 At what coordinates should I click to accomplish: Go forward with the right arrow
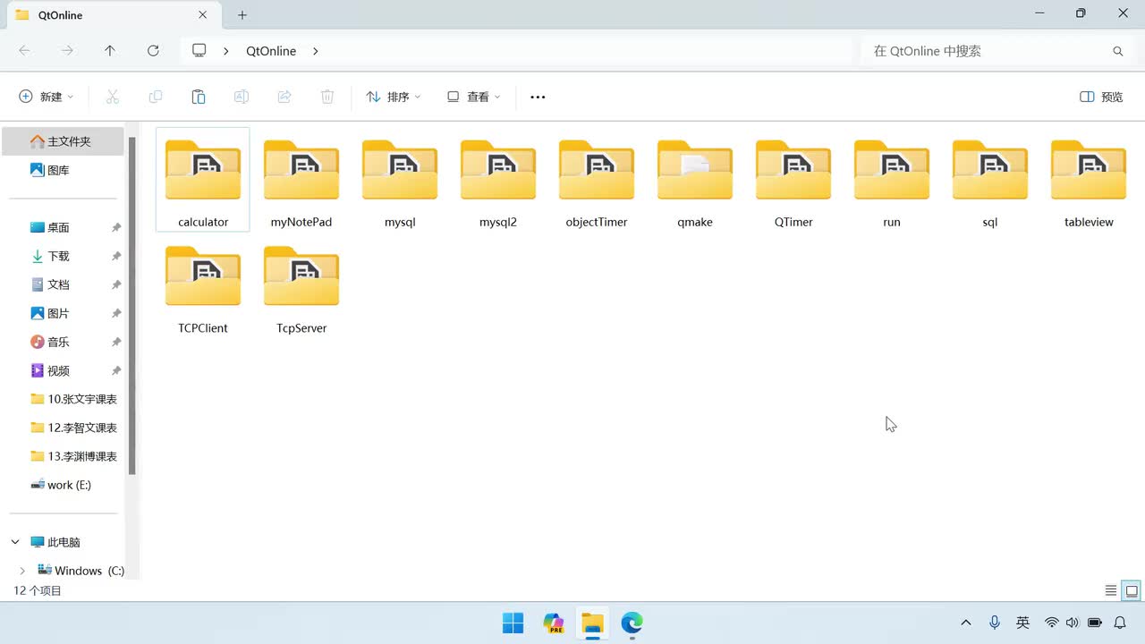67,51
